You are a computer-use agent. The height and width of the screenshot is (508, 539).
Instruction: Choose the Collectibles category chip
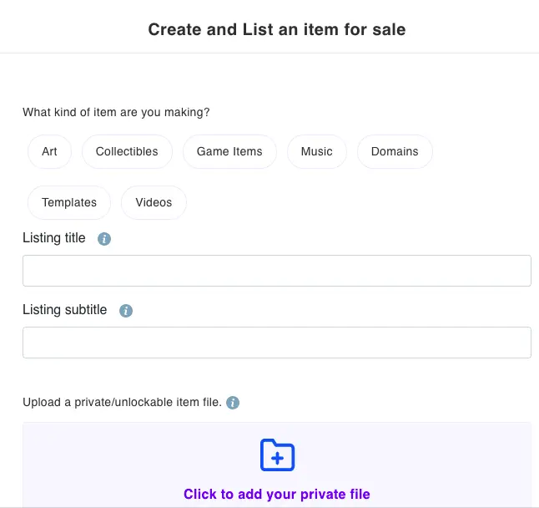tap(127, 151)
